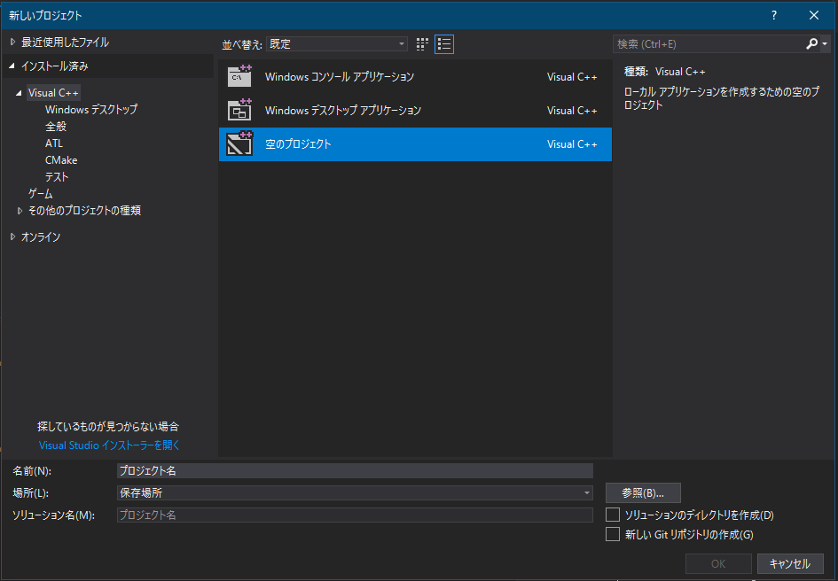
Task: Focus the ソリューション名 field
Action: point(355,515)
